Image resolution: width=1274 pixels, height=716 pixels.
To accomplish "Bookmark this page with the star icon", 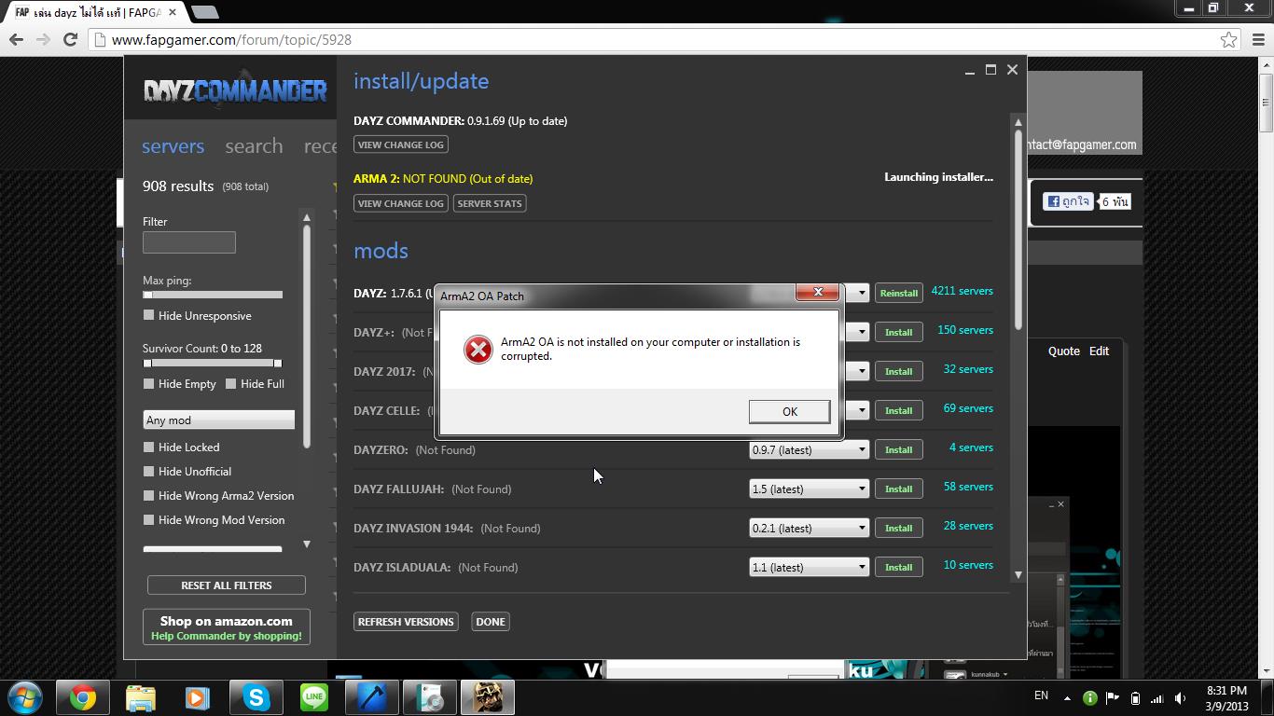I will click(1229, 39).
